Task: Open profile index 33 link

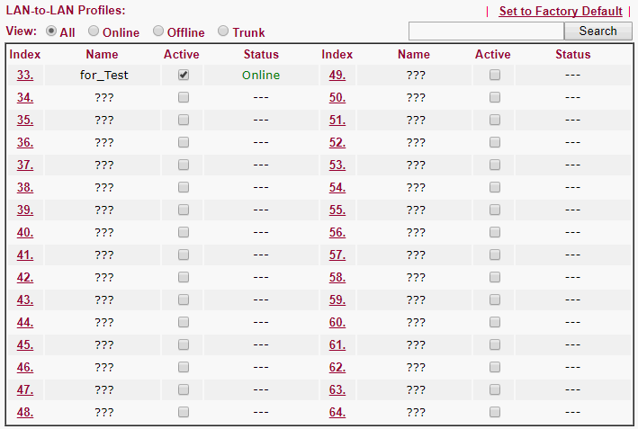Action: [25, 75]
